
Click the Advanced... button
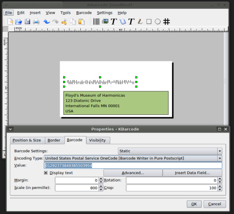(x=133, y=173)
